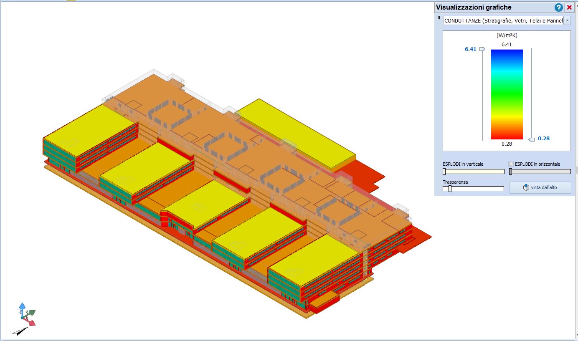Open help for Visualizzazioni grafiche panel
The height and width of the screenshot is (341, 578).
coord(558,8)
